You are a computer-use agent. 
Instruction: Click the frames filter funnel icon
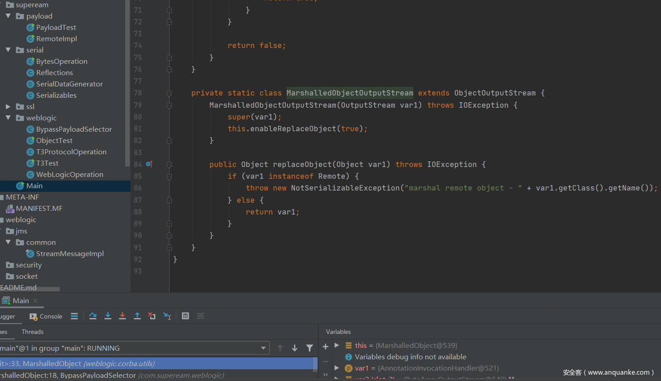click(310, 348)
